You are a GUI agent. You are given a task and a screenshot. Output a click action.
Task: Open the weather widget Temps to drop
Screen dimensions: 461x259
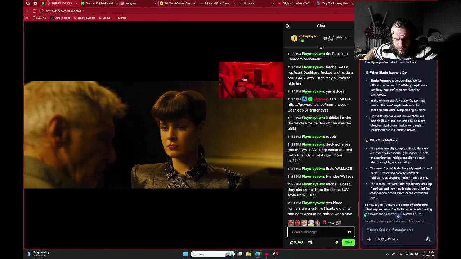[x=38, y=254]
